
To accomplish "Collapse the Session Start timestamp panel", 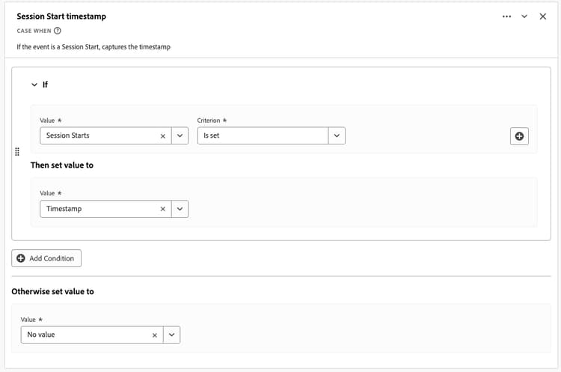I will pyautogui.click(x=524, y=16).
